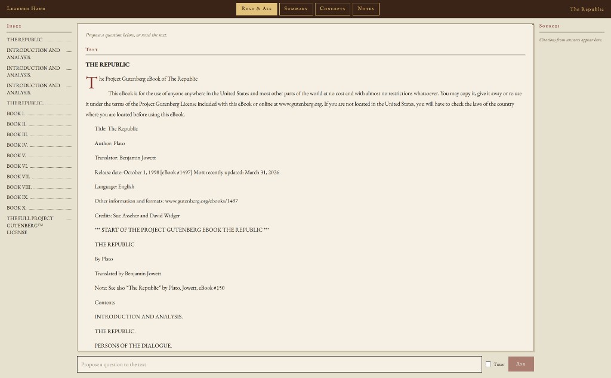The width and height of the screenshot is (611, 378).
Task: Go to BOOK IX. in the index
Action: [39, 197]
